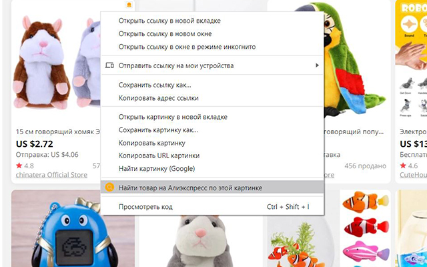Viewport: 427px width, 267px height.
Task: Click orange AliExpress search extension icon in menu
Action: tap(109, 188)
